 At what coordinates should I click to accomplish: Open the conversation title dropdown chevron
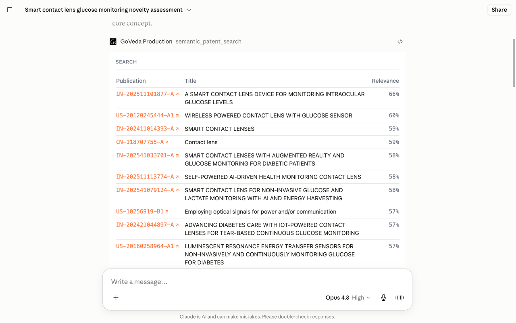[x=189, y=10]
